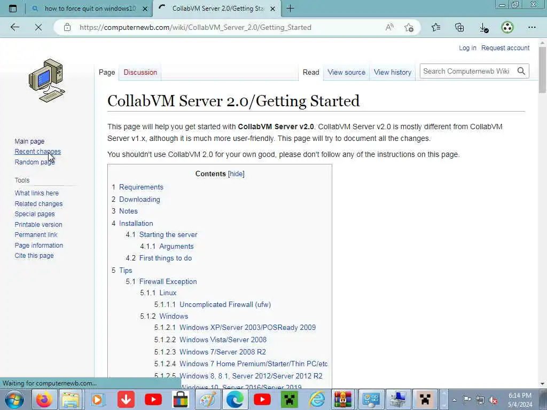Open Random page in sidebar
Image resolution: width=547 pixels, height=410 pixels.
(x=35, y=162)
